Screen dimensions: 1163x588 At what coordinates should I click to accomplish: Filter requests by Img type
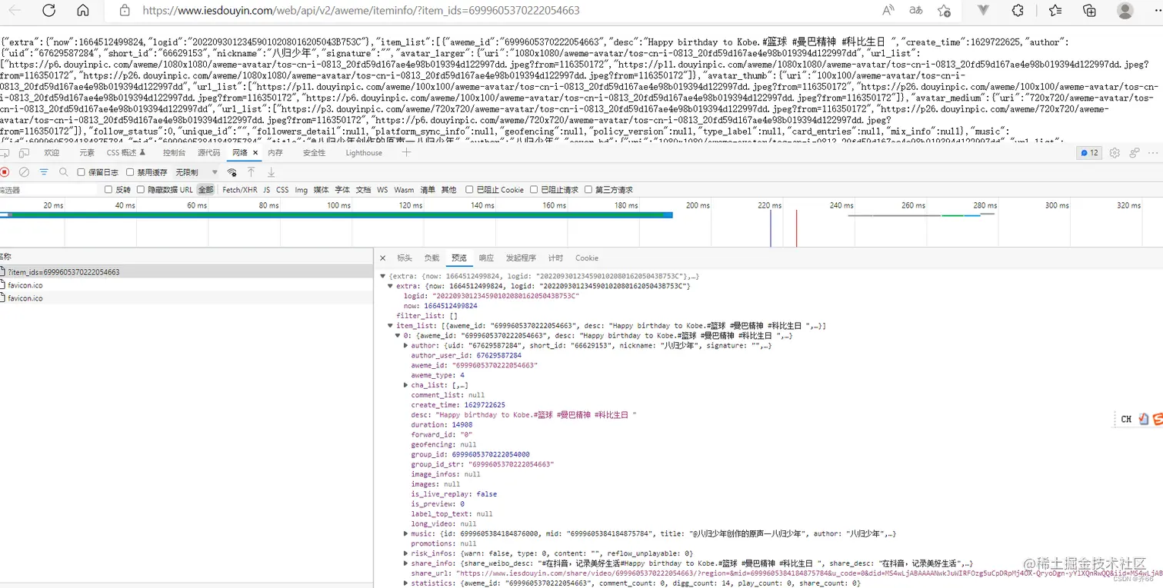pyautogui.click(x=302, y=190)
